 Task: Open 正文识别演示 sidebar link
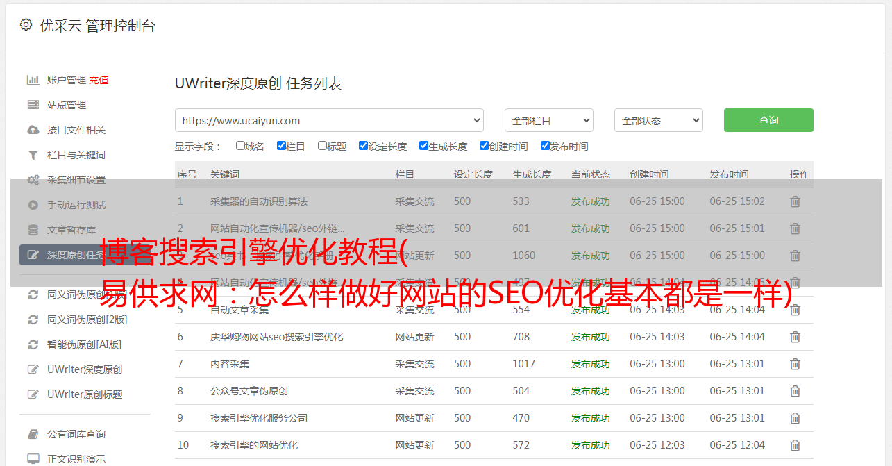tap(76, 459)
